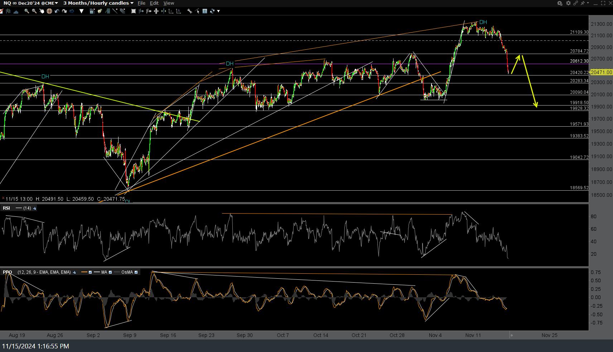Expand the 3 Months/Hourly candles period dropdown
Screen dimensions: 613x352
pos(98,3)
